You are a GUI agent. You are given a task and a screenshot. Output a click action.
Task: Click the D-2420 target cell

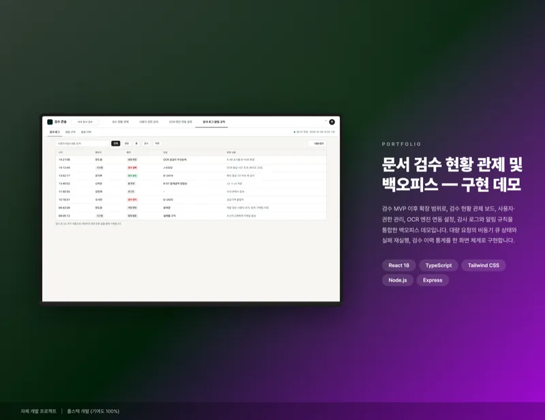pyautogui.click(x=168, y=199)
